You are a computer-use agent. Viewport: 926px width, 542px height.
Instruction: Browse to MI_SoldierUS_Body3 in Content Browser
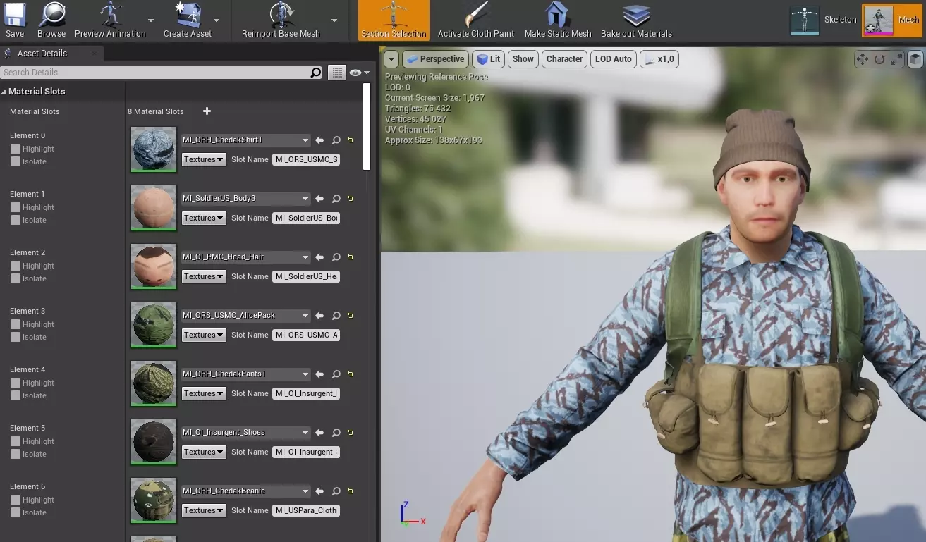[x=336, y=199]
